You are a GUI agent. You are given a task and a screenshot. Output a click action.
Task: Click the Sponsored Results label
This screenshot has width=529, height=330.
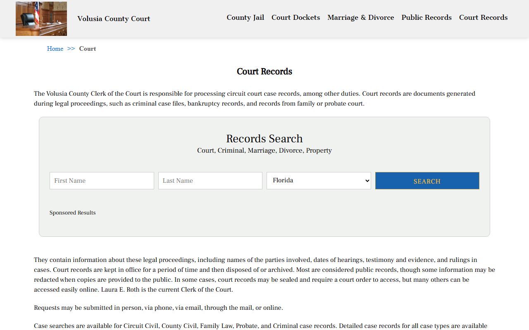[73, 213]
